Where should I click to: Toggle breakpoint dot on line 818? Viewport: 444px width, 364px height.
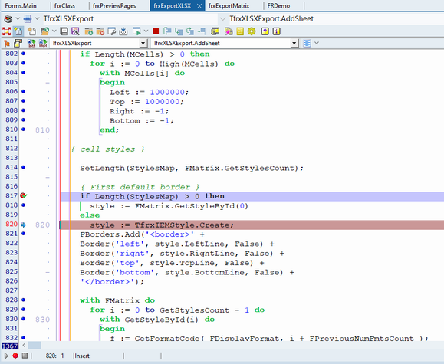coord(24,205)
